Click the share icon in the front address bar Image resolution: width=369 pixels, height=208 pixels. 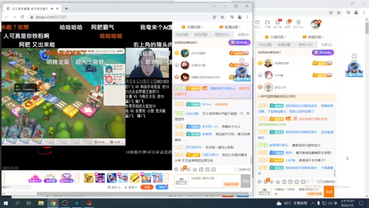[x=214, y=17]
